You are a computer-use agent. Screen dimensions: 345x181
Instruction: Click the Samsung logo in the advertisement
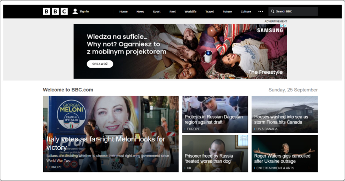click(270, 30)
